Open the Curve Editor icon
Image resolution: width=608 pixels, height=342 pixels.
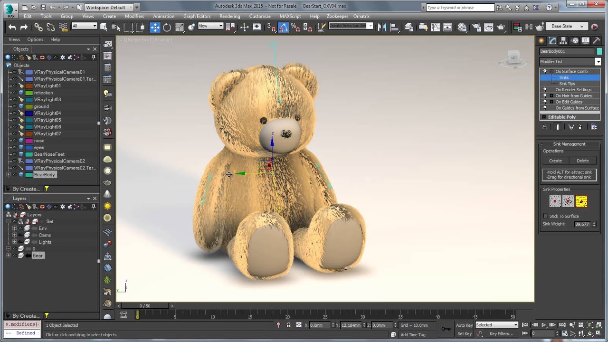436,27
